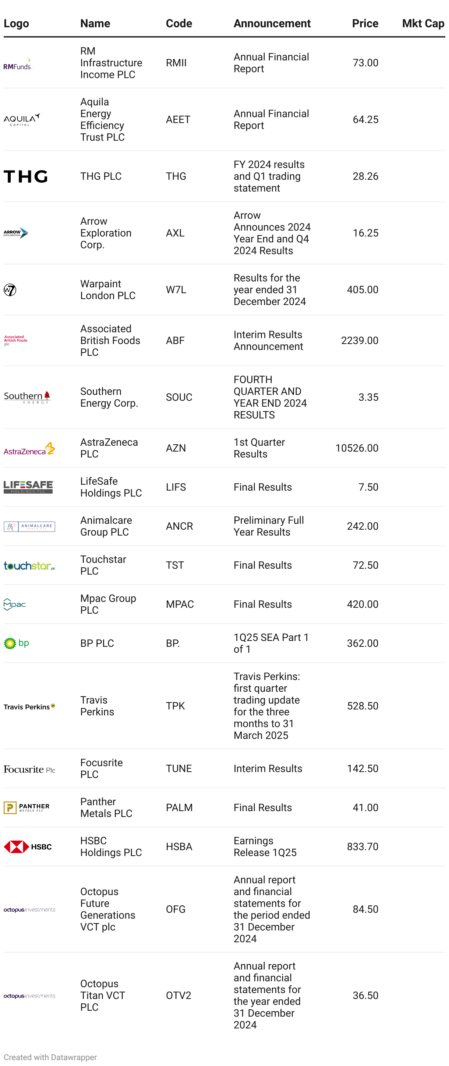The height and width of the screenshot is (1066, 449).
Task: Click the AstraZeneca logo
Action: pos(29,449)
